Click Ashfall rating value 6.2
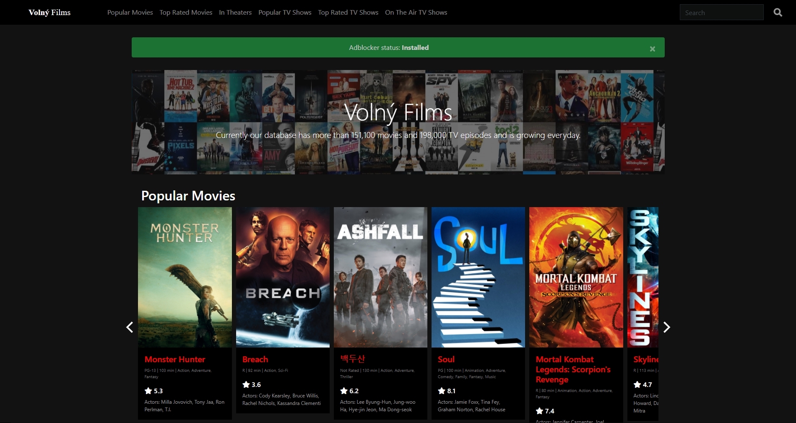This screenshot has width=796, height=423. pos(354,391)
